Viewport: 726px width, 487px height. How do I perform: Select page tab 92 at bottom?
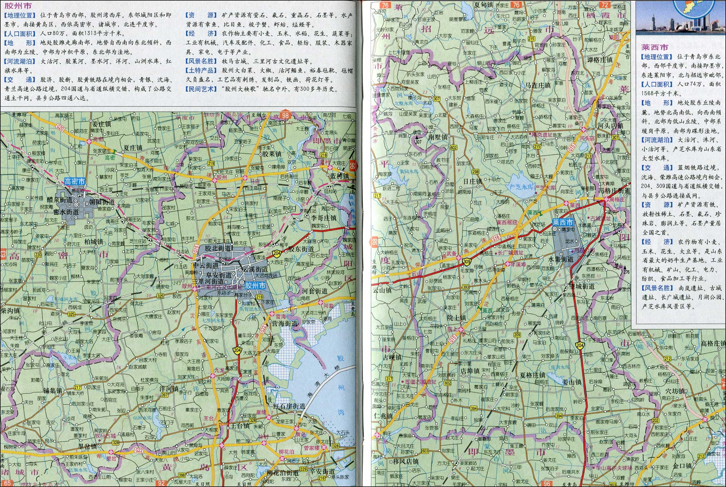coord(161,483)
